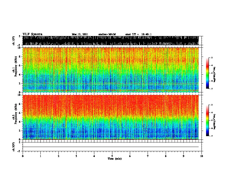Viewport: 227px width, 175px height.
Task: Select the "ch.1(V)" axis label
Action: 13,41
